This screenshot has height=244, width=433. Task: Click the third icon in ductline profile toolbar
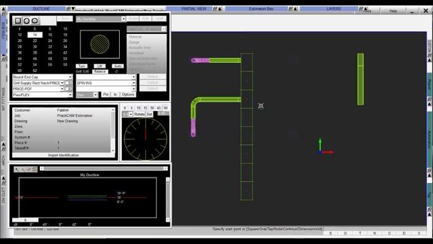pyautogui.click(x=28, y=169)
